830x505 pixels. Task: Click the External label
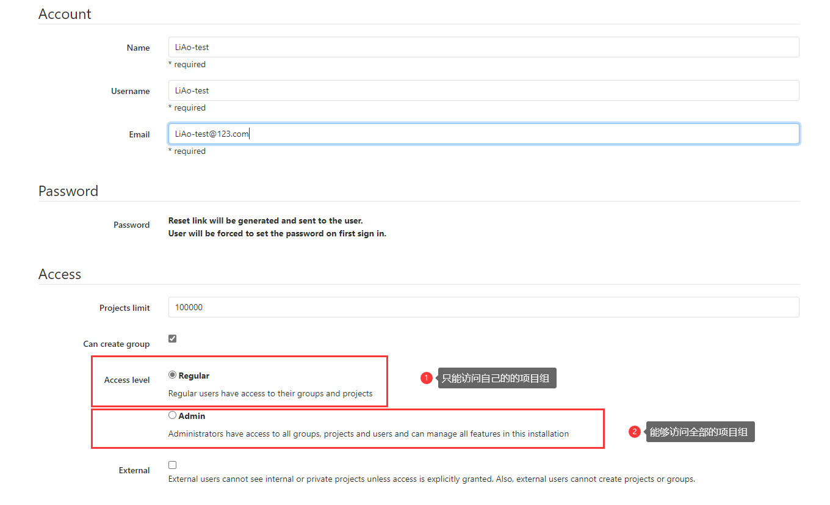[x=134, y=470]
